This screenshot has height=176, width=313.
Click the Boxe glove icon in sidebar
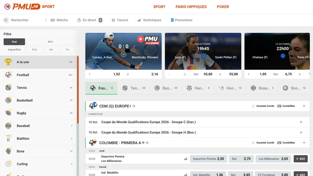pyautogui.click(x=8, y=151)
